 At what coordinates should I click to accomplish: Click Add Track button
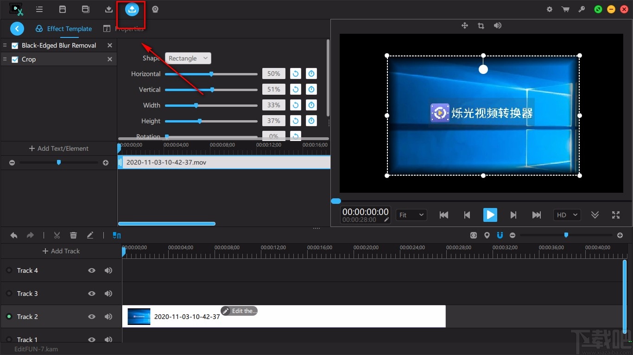(61, 251)
